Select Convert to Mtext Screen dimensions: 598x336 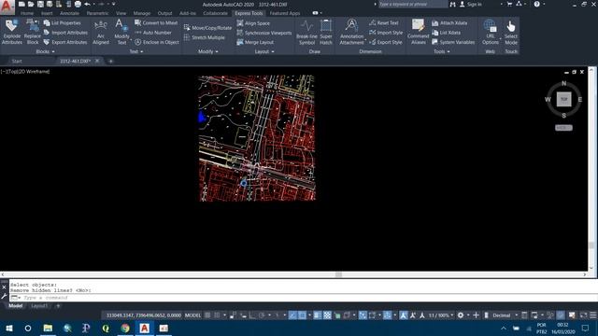tap(156, 22)
